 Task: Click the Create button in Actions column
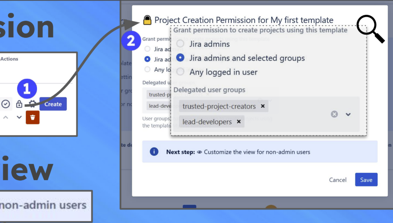[53, 104]
